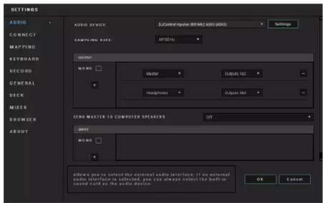Viewport: 323px width, 203px height.
Task: Open the Audio Device dropdown
Action: pyautogui.click(x=209, y=25)
